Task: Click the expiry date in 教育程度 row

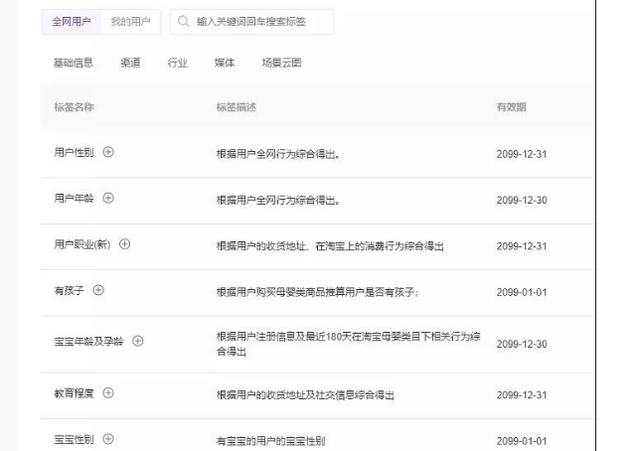Action: point(522,395)
